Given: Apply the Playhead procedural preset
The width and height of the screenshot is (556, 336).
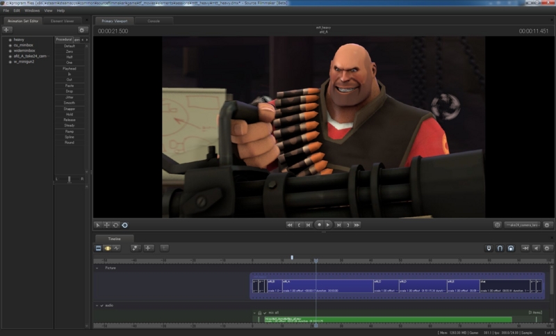Looking at the screenshot, I should [x=69, y=68].
